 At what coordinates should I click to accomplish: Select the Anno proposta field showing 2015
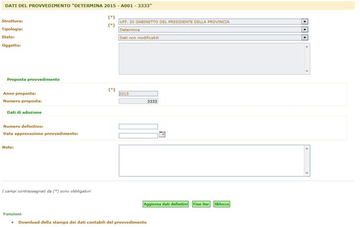click(x=138, y=94)
